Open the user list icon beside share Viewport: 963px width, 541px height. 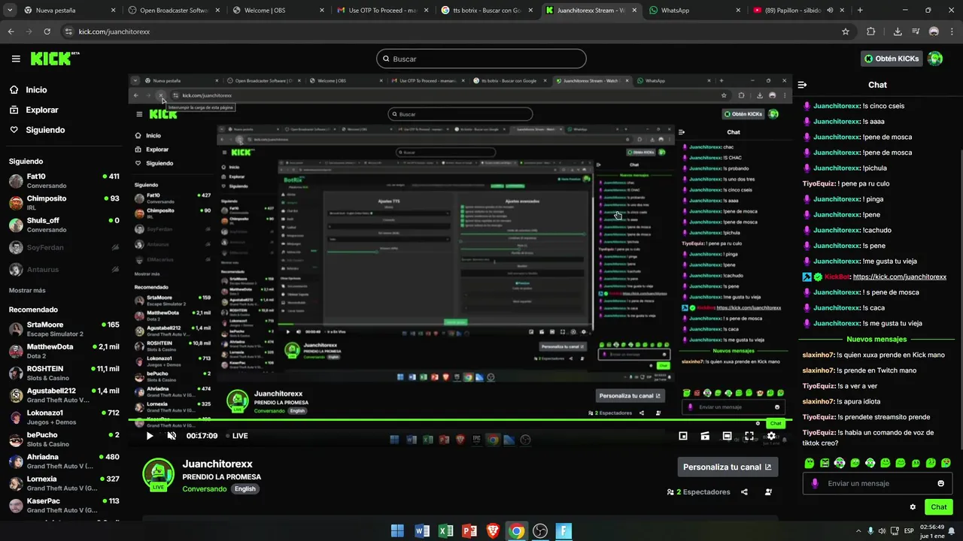tap(768, 492)
